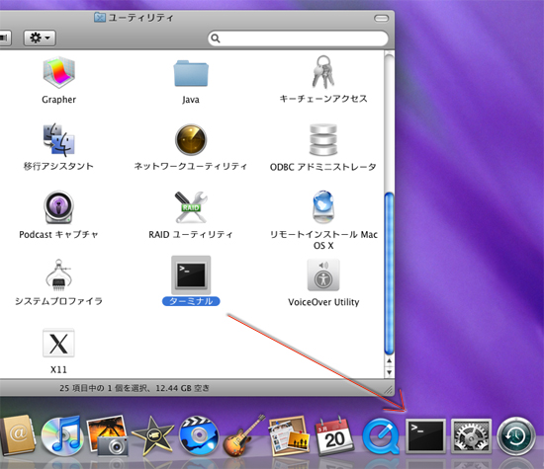Select the Grapher application icon
This screenshot has height=469, width=544.
coord(59,72)
